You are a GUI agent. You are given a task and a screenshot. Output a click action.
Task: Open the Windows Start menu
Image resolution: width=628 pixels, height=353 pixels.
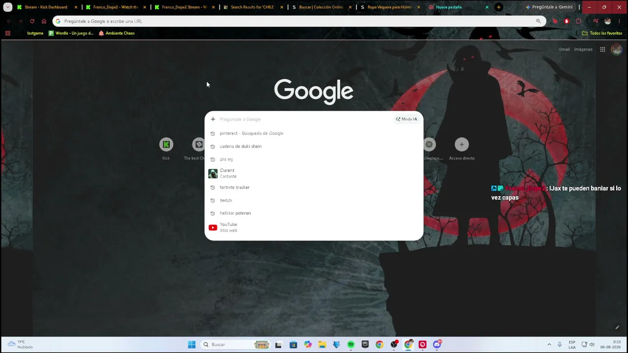coord(192,345)
